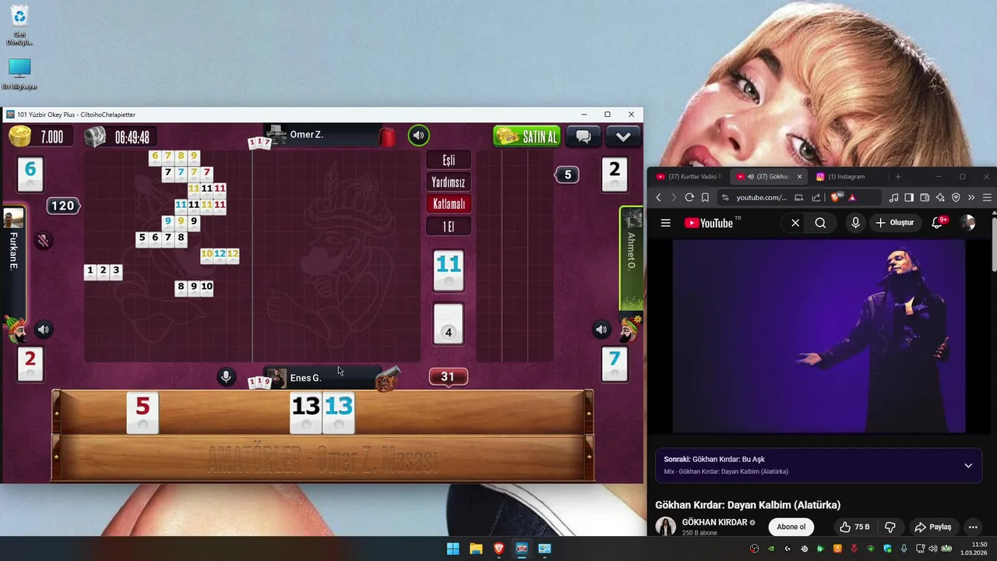Image resolution: width=997 pixels, height=561 pixels.
Task: Close the Gökhan YouTube browser tab
Action: [x=799, y=177]
